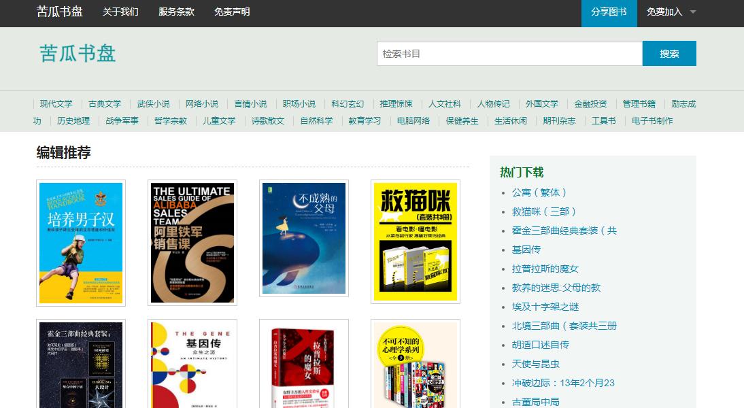Click the 分享图书 button
The image size is (744, 408).
pos(609,13)
